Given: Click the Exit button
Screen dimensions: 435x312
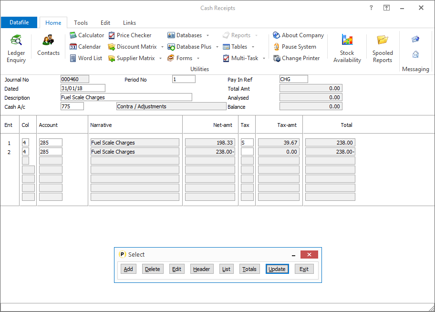Looking at the screenshot, I should pos(304,269).
